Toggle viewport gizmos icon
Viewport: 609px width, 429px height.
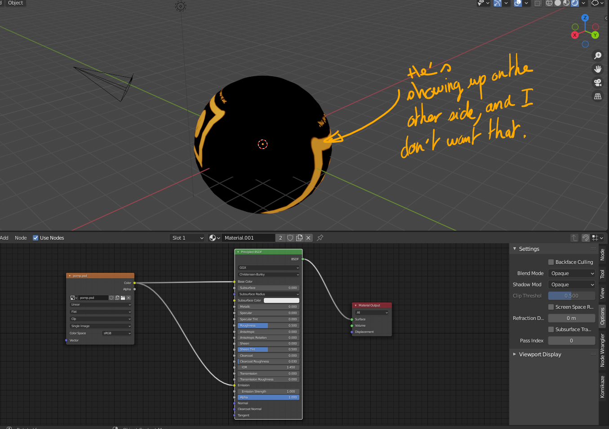(x=498, y=3)
